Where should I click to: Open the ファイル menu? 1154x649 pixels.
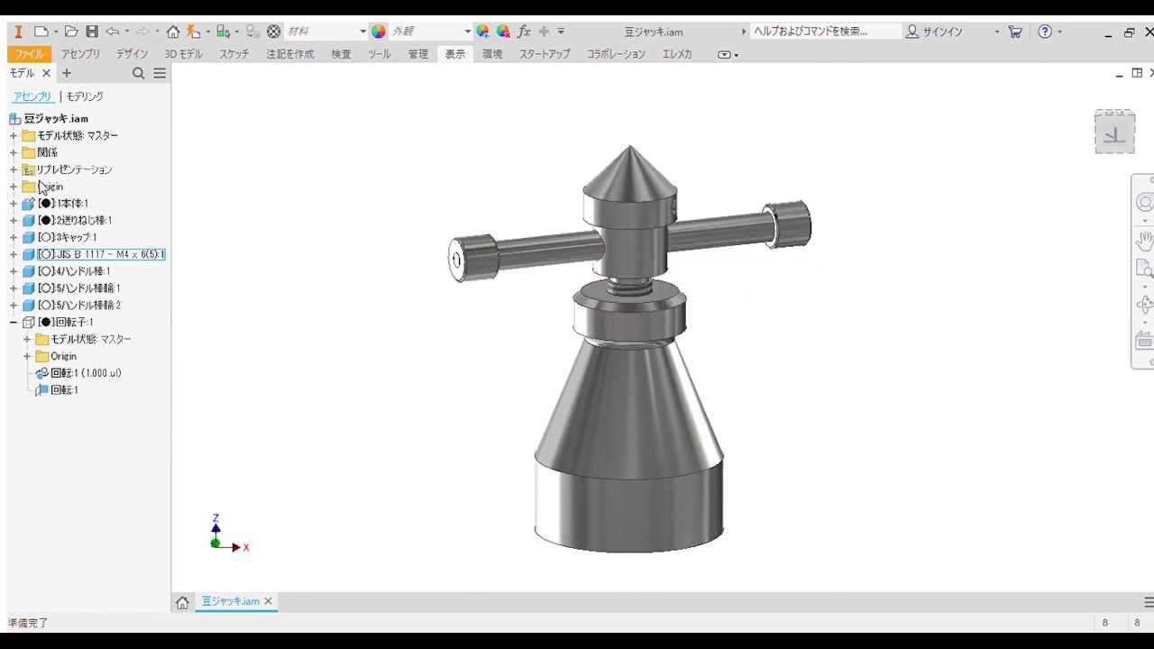click(29, 54)
